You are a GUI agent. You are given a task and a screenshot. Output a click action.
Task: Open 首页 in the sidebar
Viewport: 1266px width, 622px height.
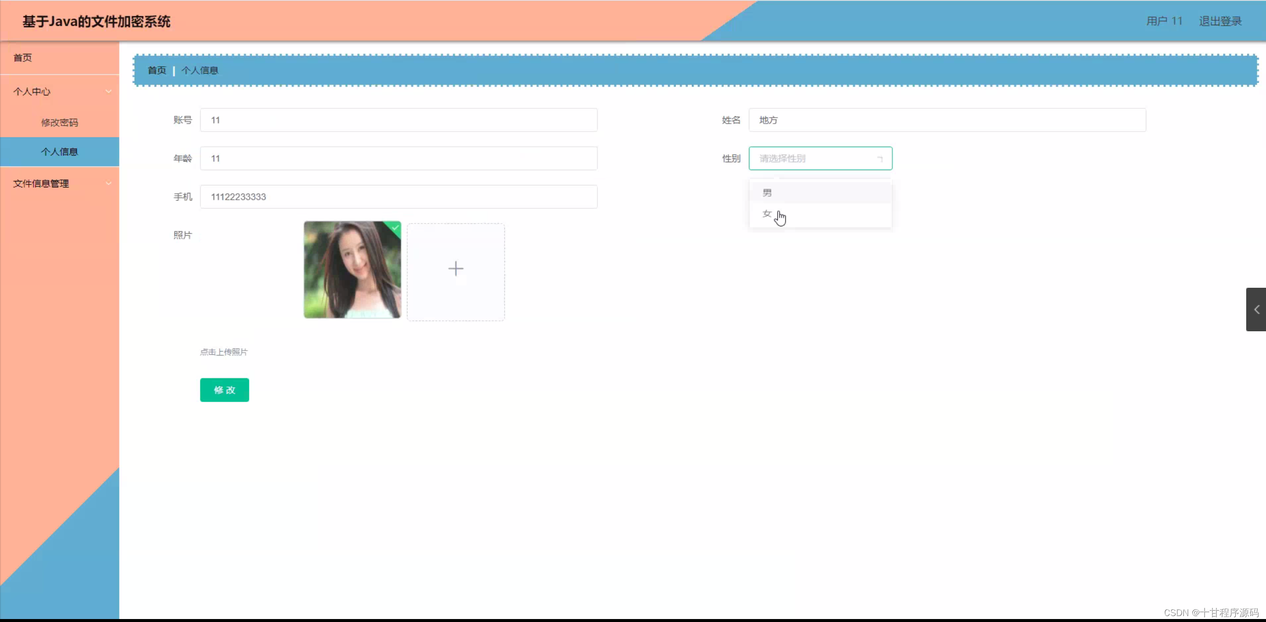[23, 58]
